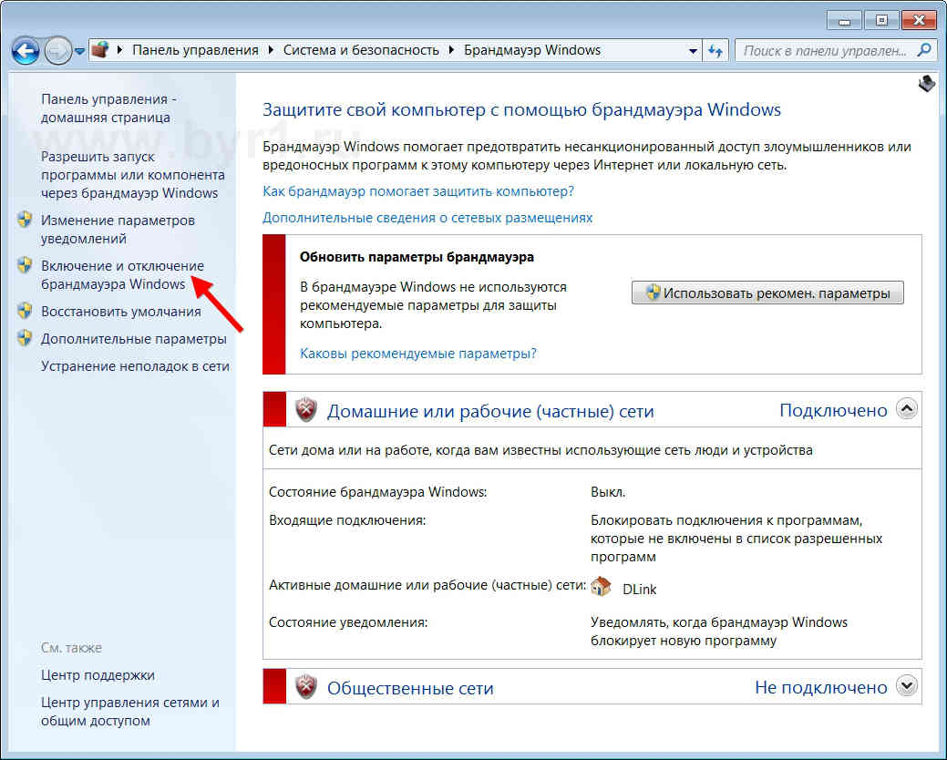Viewport: 947px width, 760px height.
Task: Click shield icon beside Восстановить умолчания
Action: [x=25, y=311]
